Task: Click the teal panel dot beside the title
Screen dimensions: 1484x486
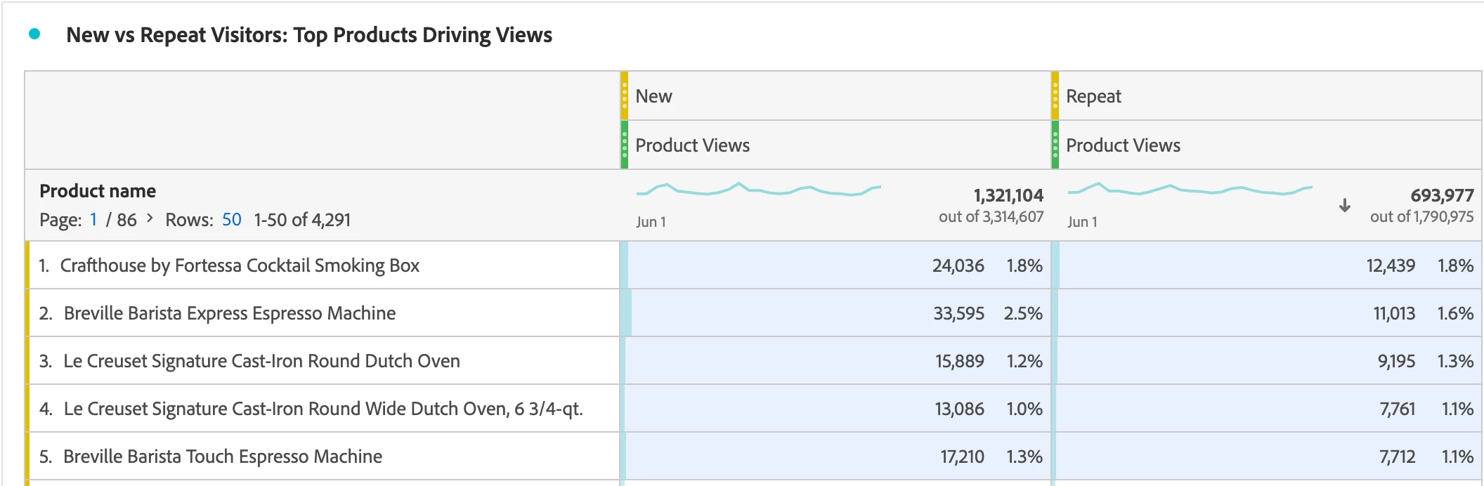Action: (x=34, y=34)
